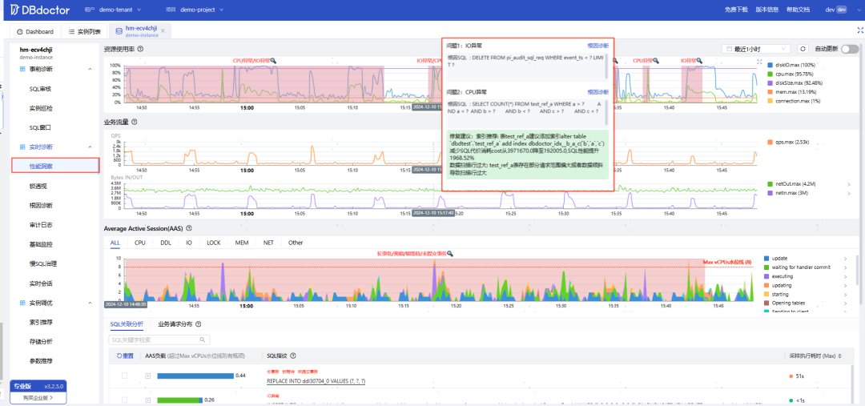Select the IO tab in AAS

pyautogui.click(x=189, y=243)
